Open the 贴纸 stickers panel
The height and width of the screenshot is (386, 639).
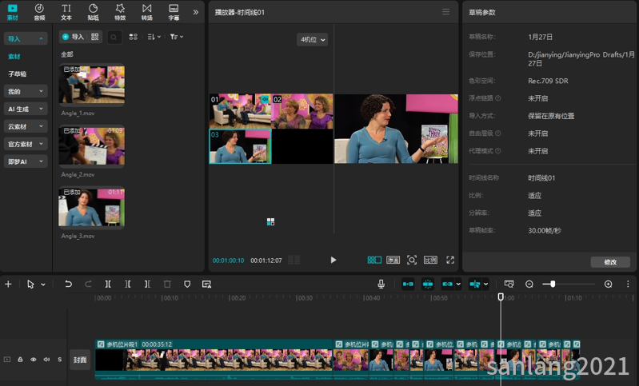click(93, 11)
